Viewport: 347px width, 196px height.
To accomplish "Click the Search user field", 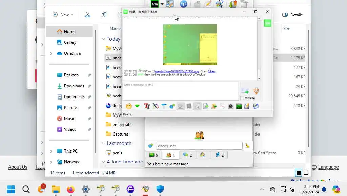I will click(x=199, y=146).
